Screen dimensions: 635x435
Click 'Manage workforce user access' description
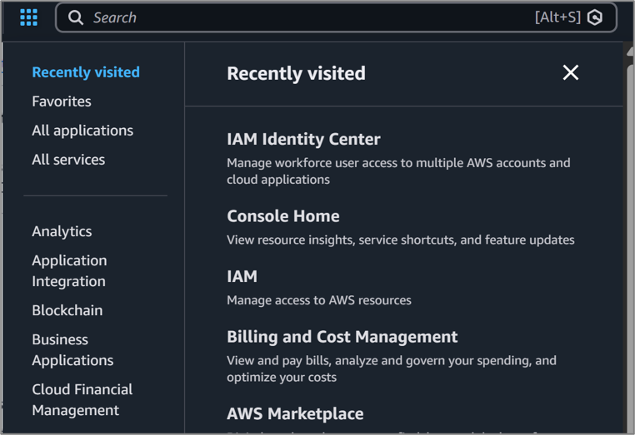click(x=398, y=171)
